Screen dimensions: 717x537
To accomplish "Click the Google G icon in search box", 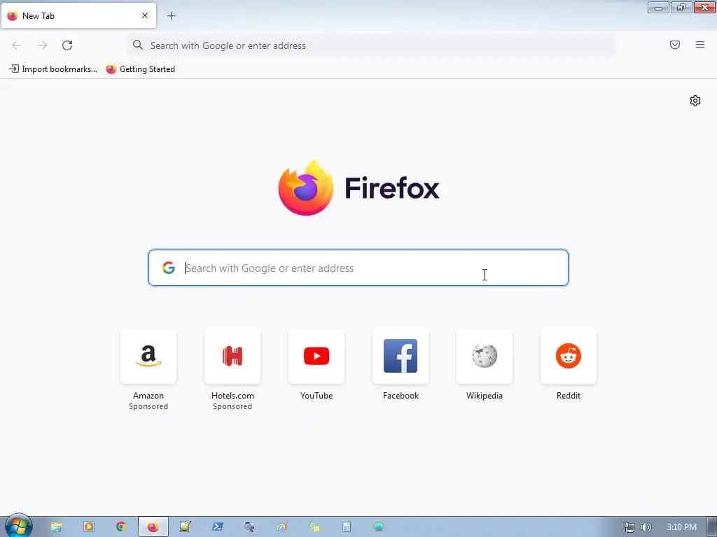I will tap(169, 268).
